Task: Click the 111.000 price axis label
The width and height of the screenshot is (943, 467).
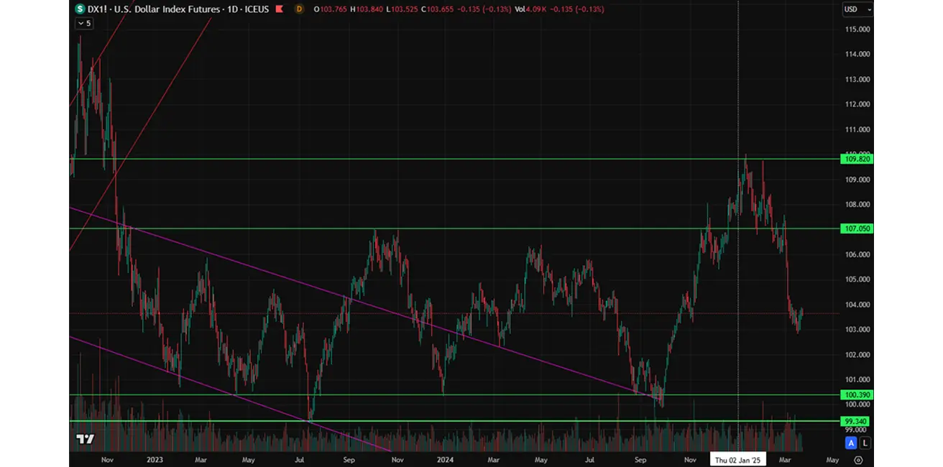Action: 857,129
